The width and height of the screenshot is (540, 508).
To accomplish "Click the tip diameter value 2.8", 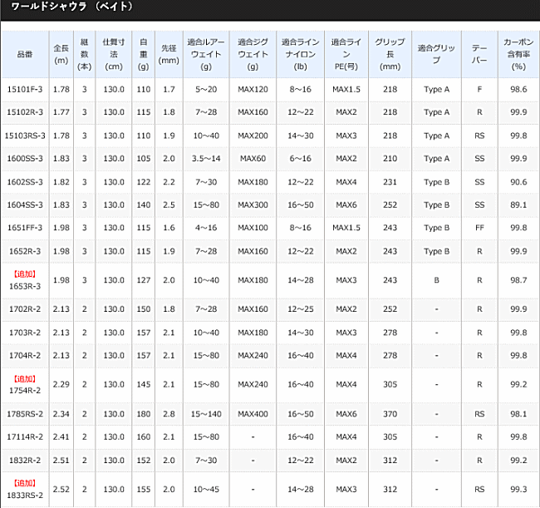I will tap(169, 414).
